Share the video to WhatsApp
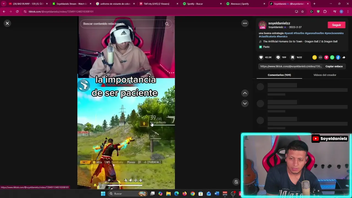Screen dimensions: 352x198 click(x=332, y=57)
